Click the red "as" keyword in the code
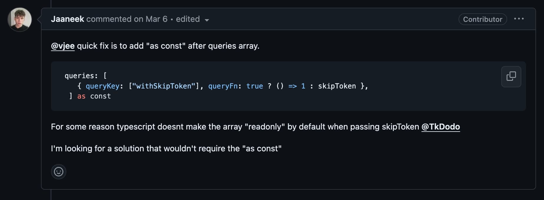Viewport: 544px width, 200px height. tap(81, 96)
